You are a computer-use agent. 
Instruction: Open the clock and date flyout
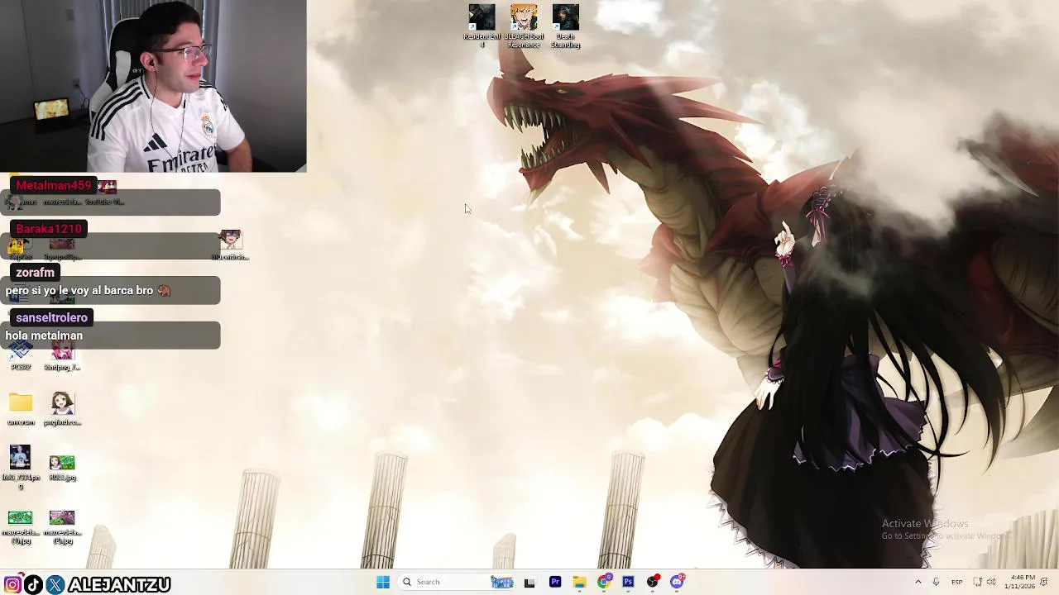(1019, 582)
